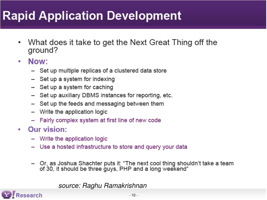The height and width of the screenshot is (200, 267).
Task: Click the 'Now:' heading
Action: [38, 61]
